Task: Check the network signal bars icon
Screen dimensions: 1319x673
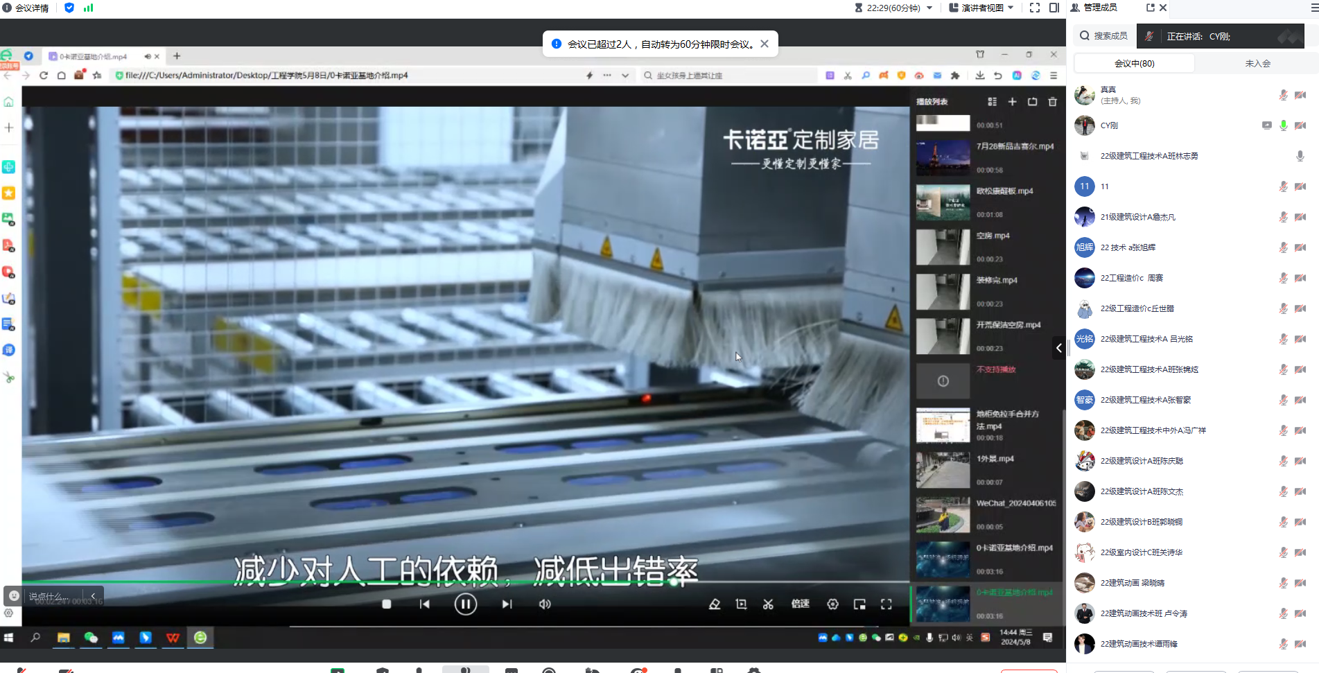Action: tap(88, 8)
